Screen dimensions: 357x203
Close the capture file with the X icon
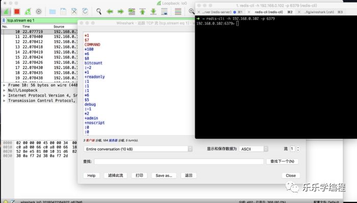[x=74, y=11]
